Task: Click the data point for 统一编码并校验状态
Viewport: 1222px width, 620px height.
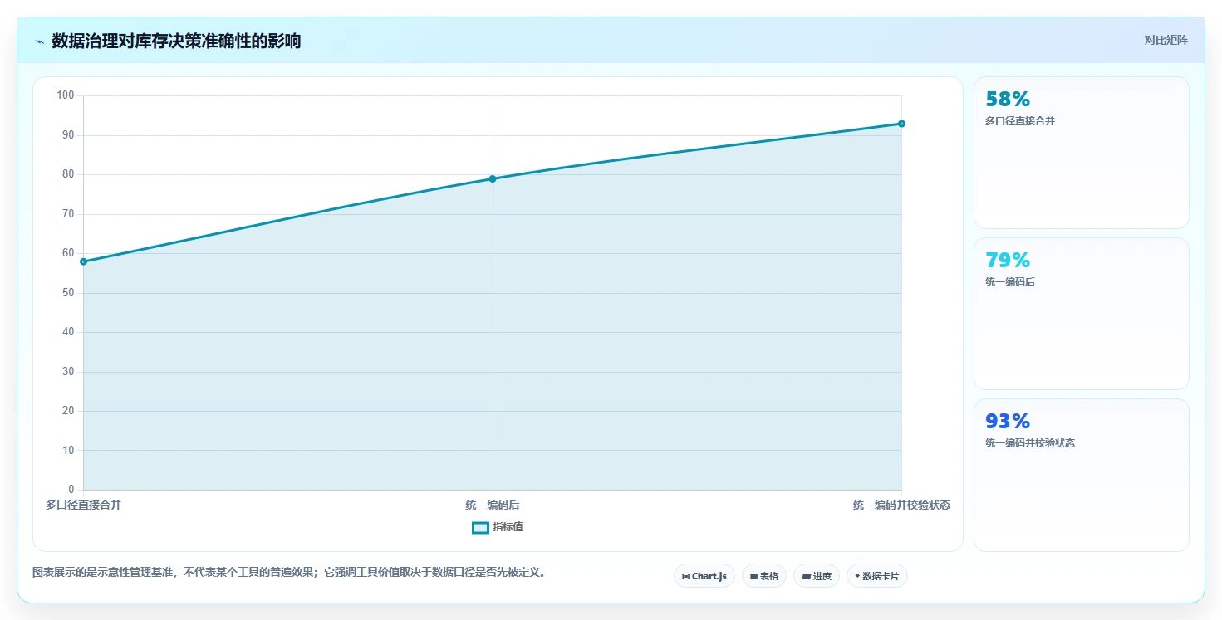Action: point(901,124)
